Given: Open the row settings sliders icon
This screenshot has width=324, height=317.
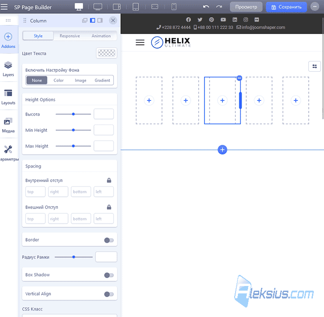Looking at the screenshot, I should click(x=314, y=66).
